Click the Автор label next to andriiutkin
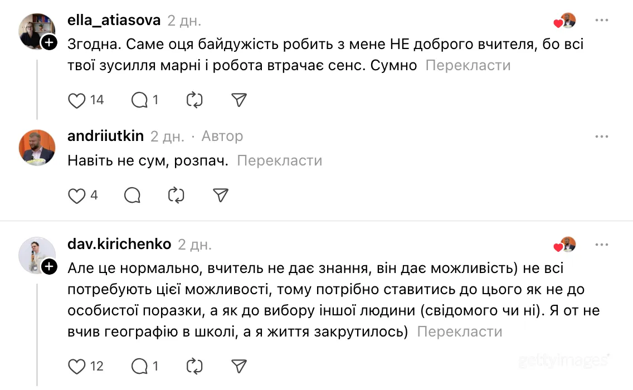633x390 pixels. [222, 136]
